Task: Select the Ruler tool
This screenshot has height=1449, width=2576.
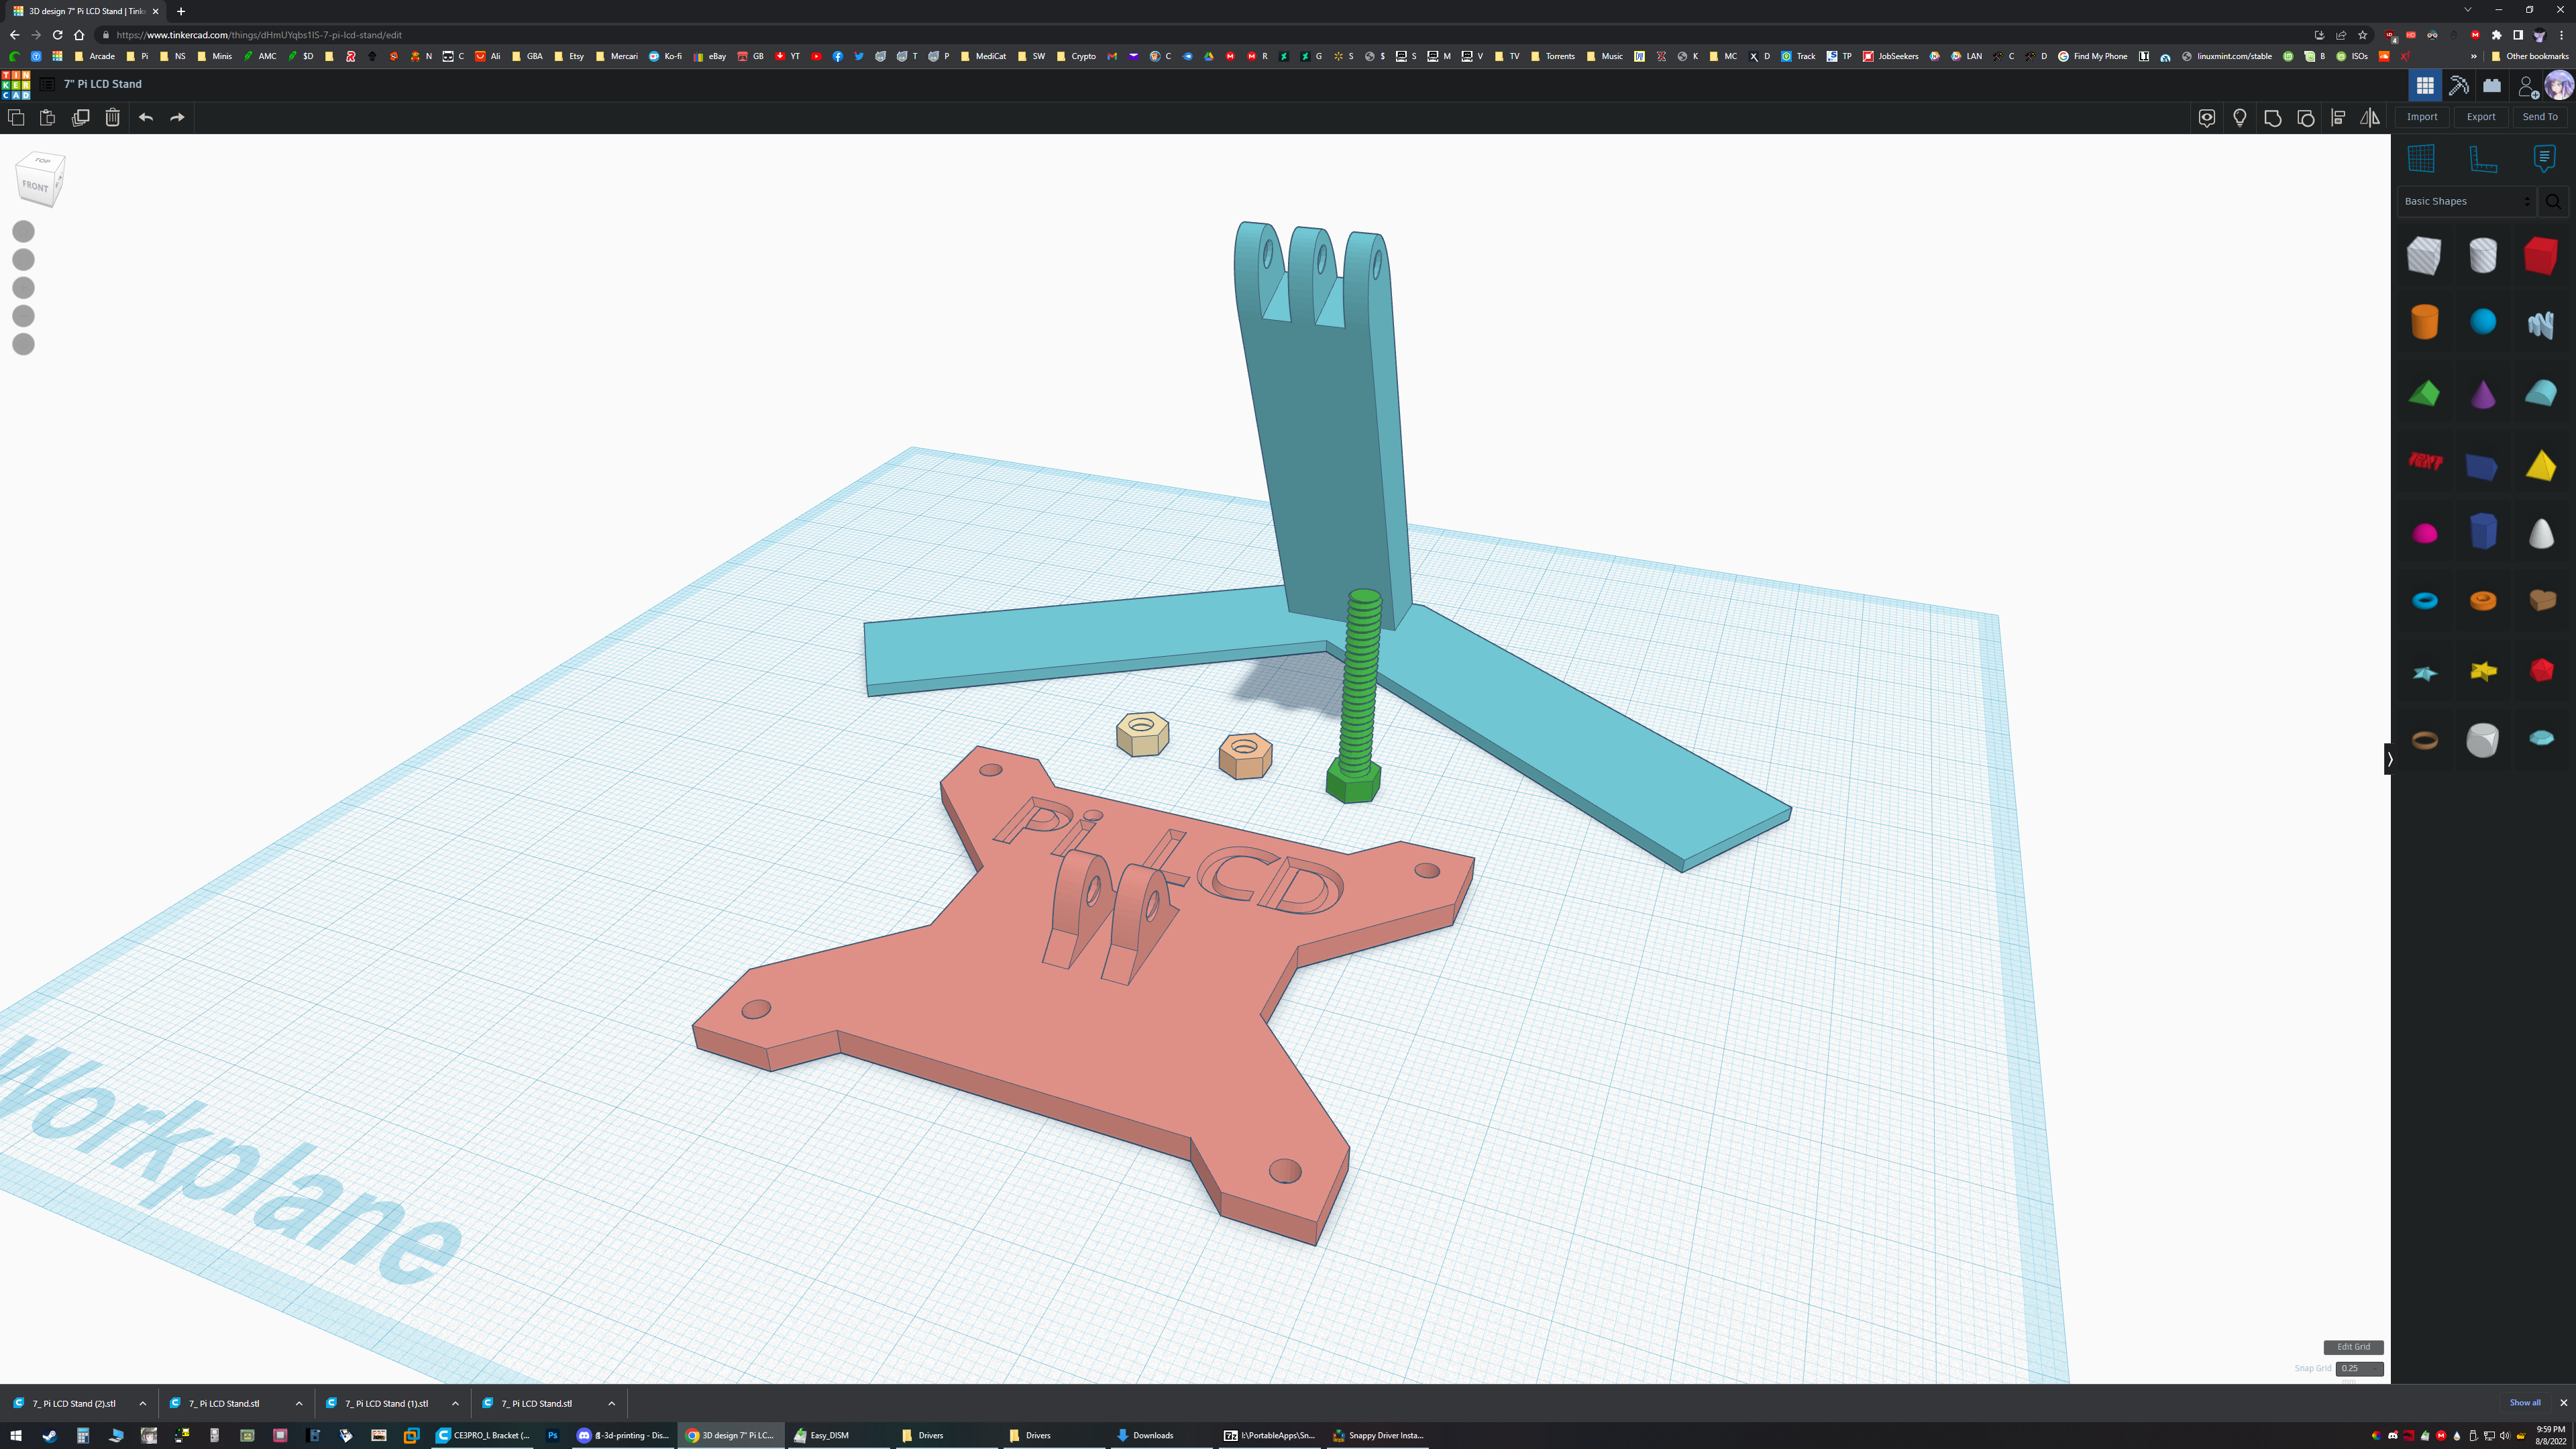Action: (2483, 158)
